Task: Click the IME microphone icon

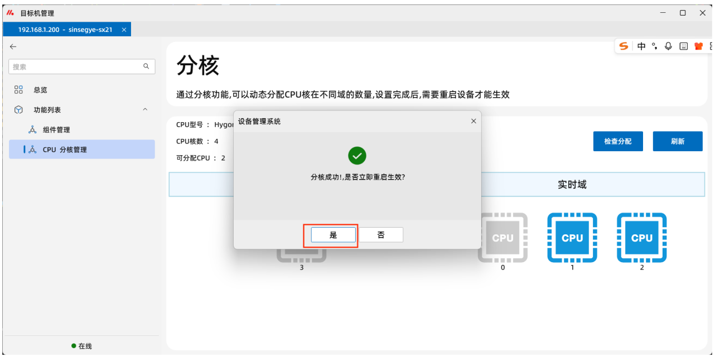Action: (668, 46)
